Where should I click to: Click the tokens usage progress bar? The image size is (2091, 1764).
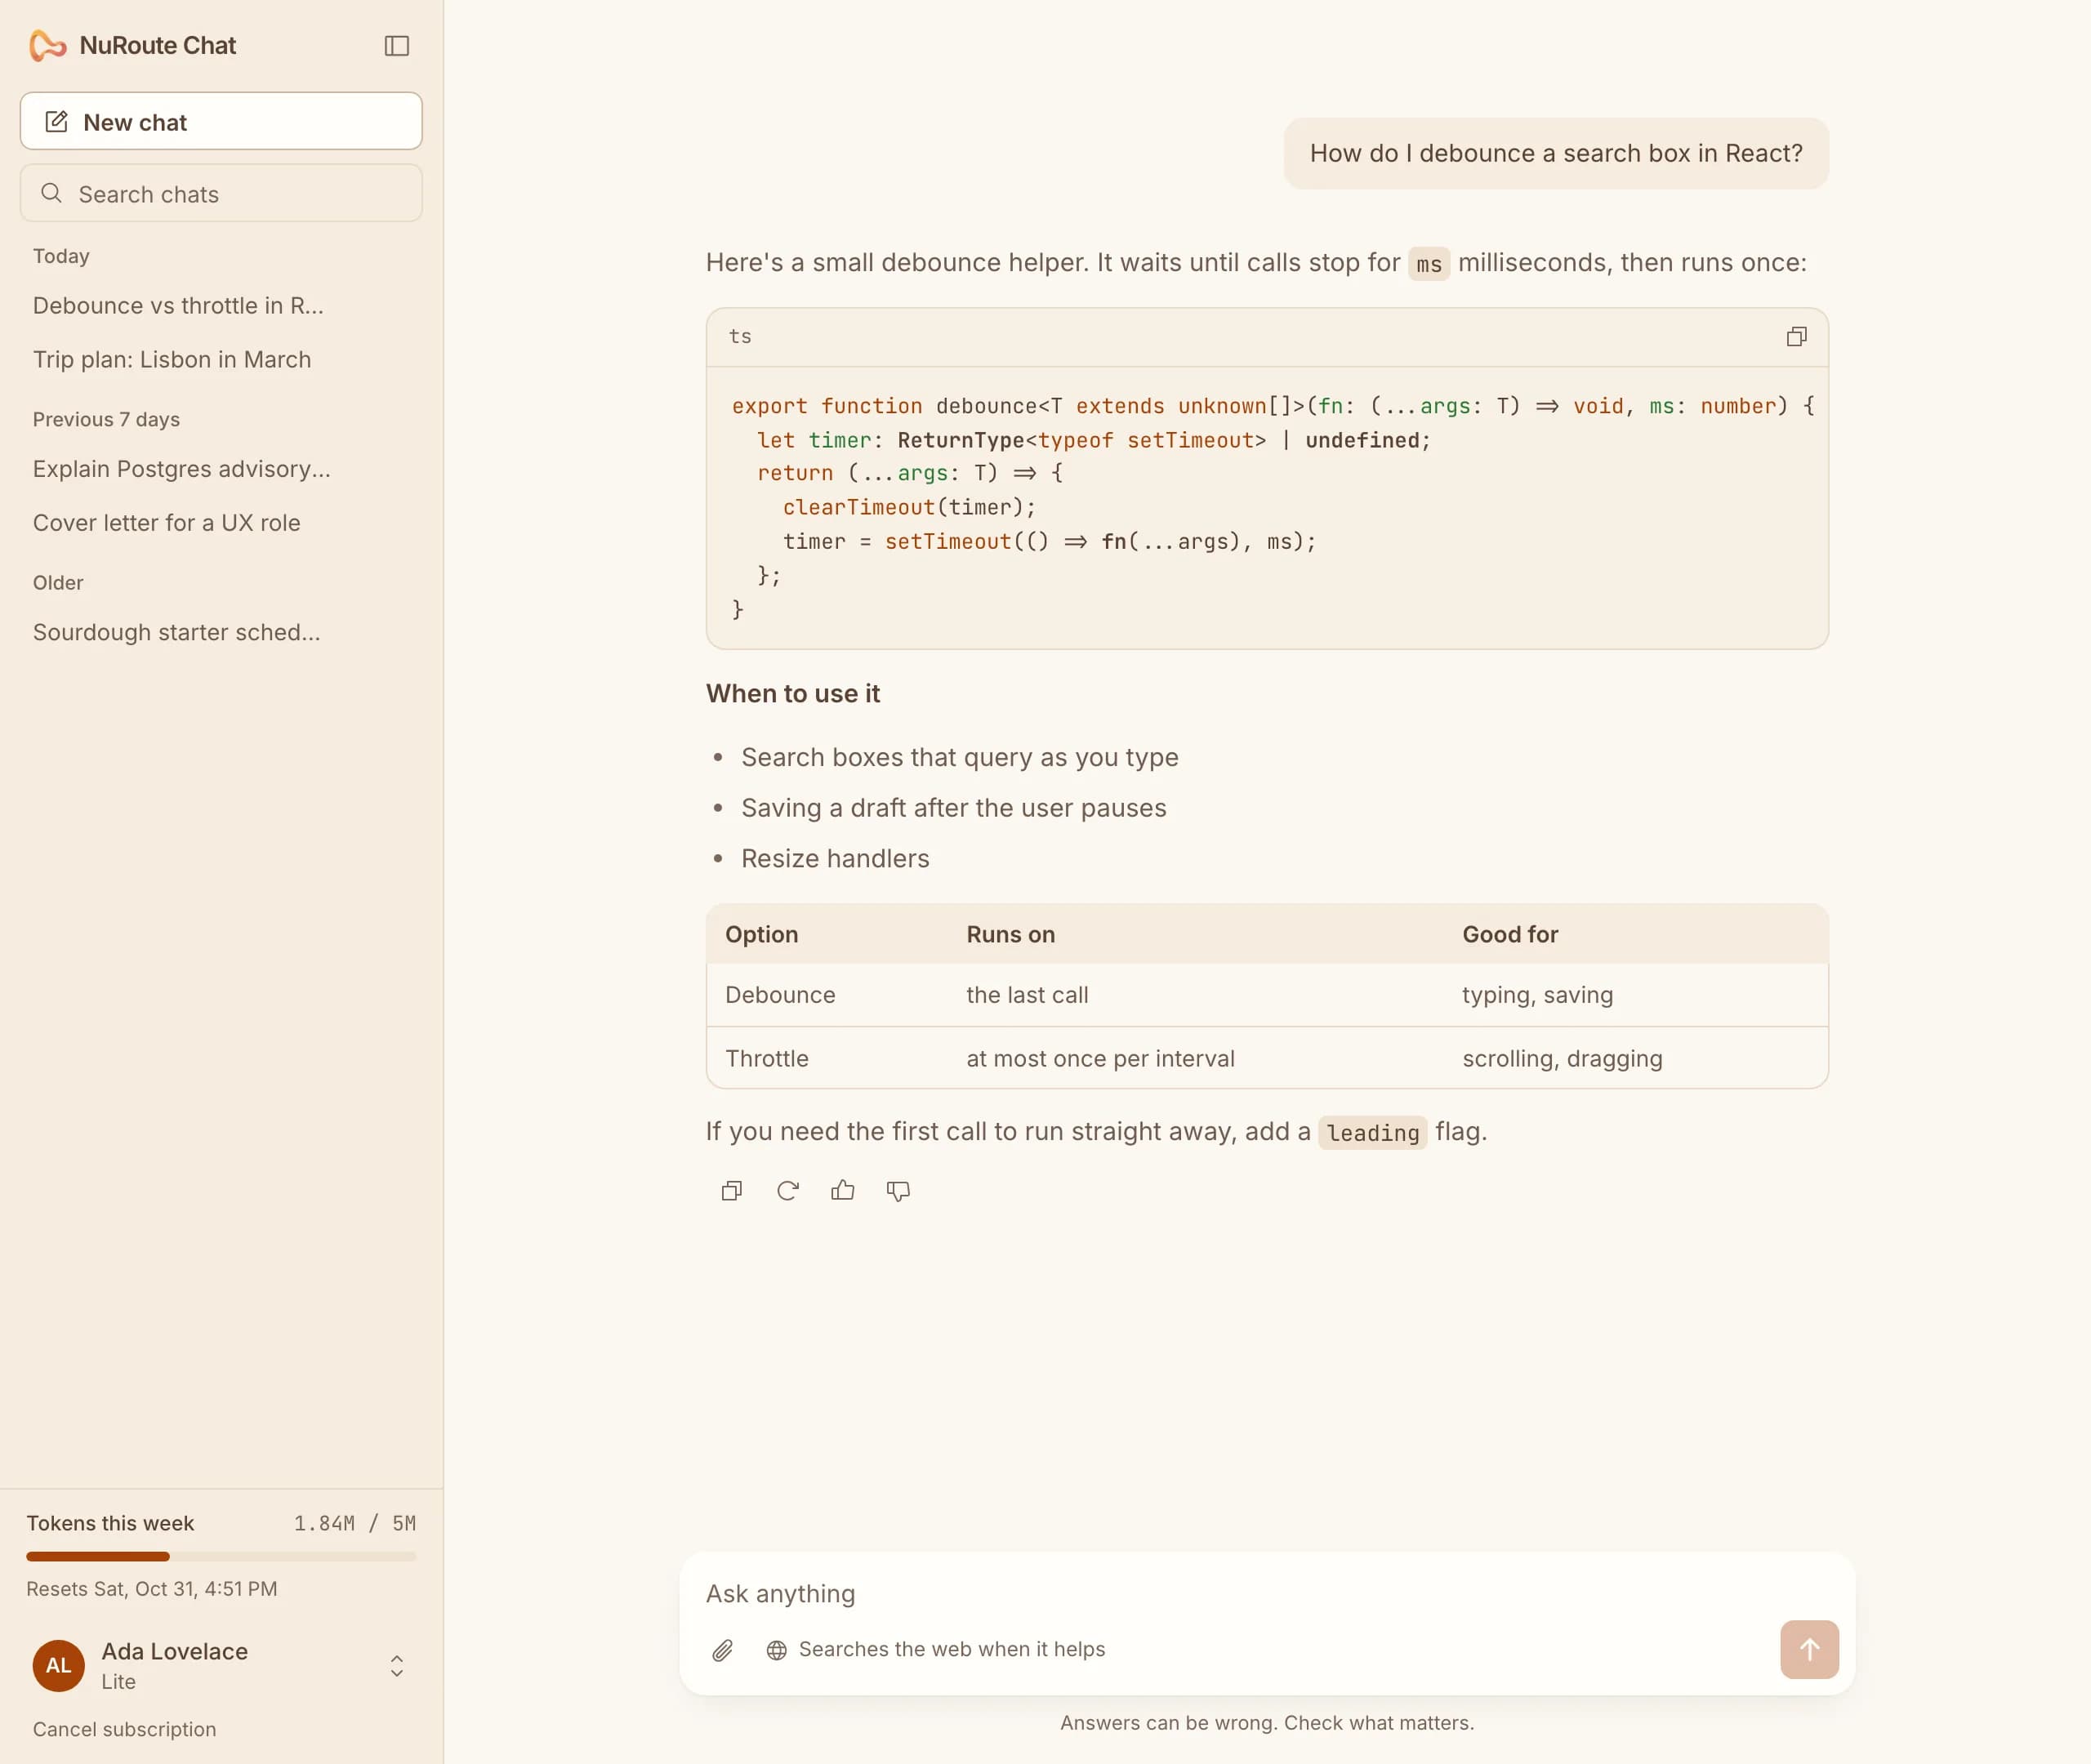coord(221,1556)
